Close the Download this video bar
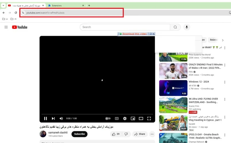 (154, 34)
